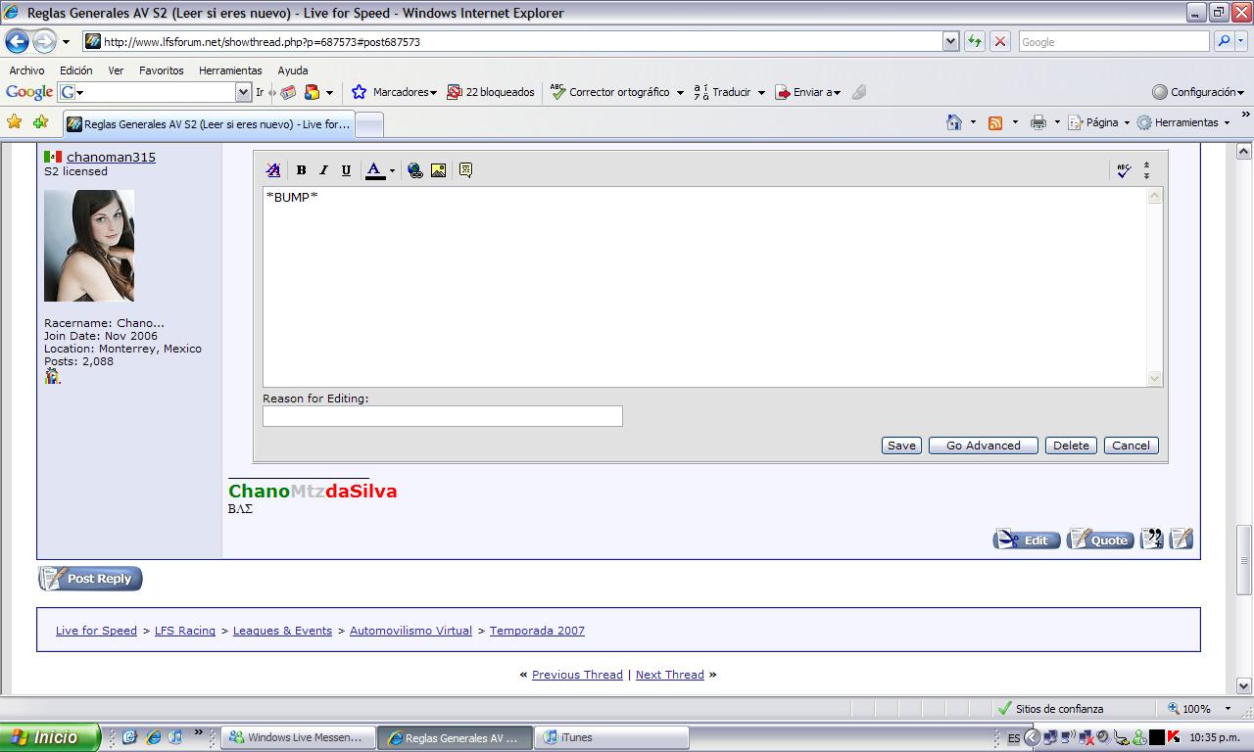This screenshot has height=752, width=1254.
Task: Click the Corrector ortográfico toolbar button
Action: (x=609, y=92)
